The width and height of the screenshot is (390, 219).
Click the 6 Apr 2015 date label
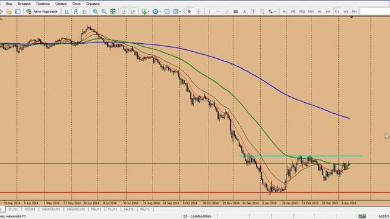(349, 203)
